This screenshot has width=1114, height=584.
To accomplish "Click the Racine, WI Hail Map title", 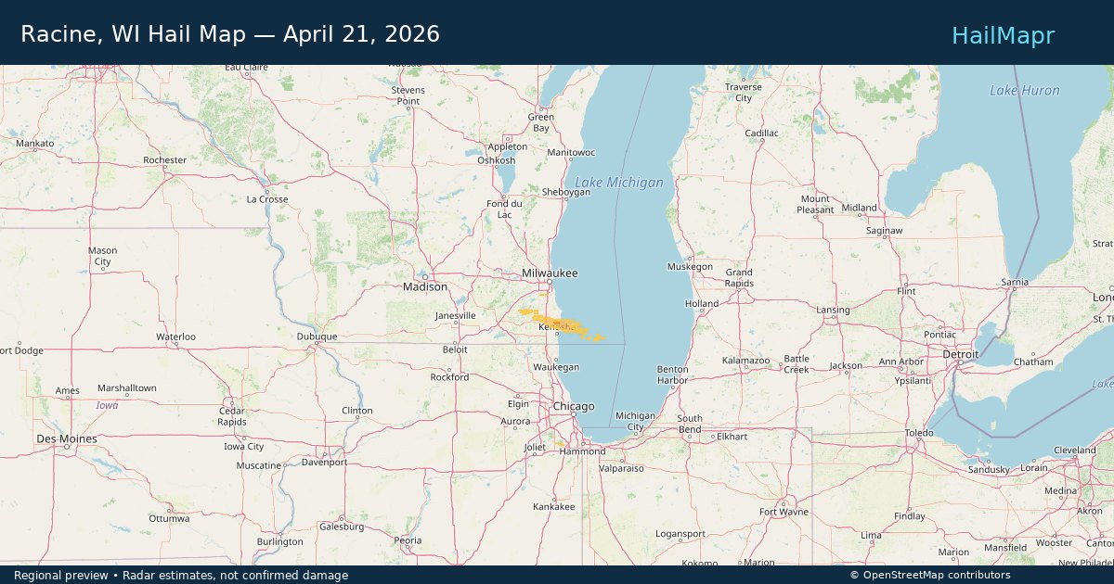I will [230, 34].
